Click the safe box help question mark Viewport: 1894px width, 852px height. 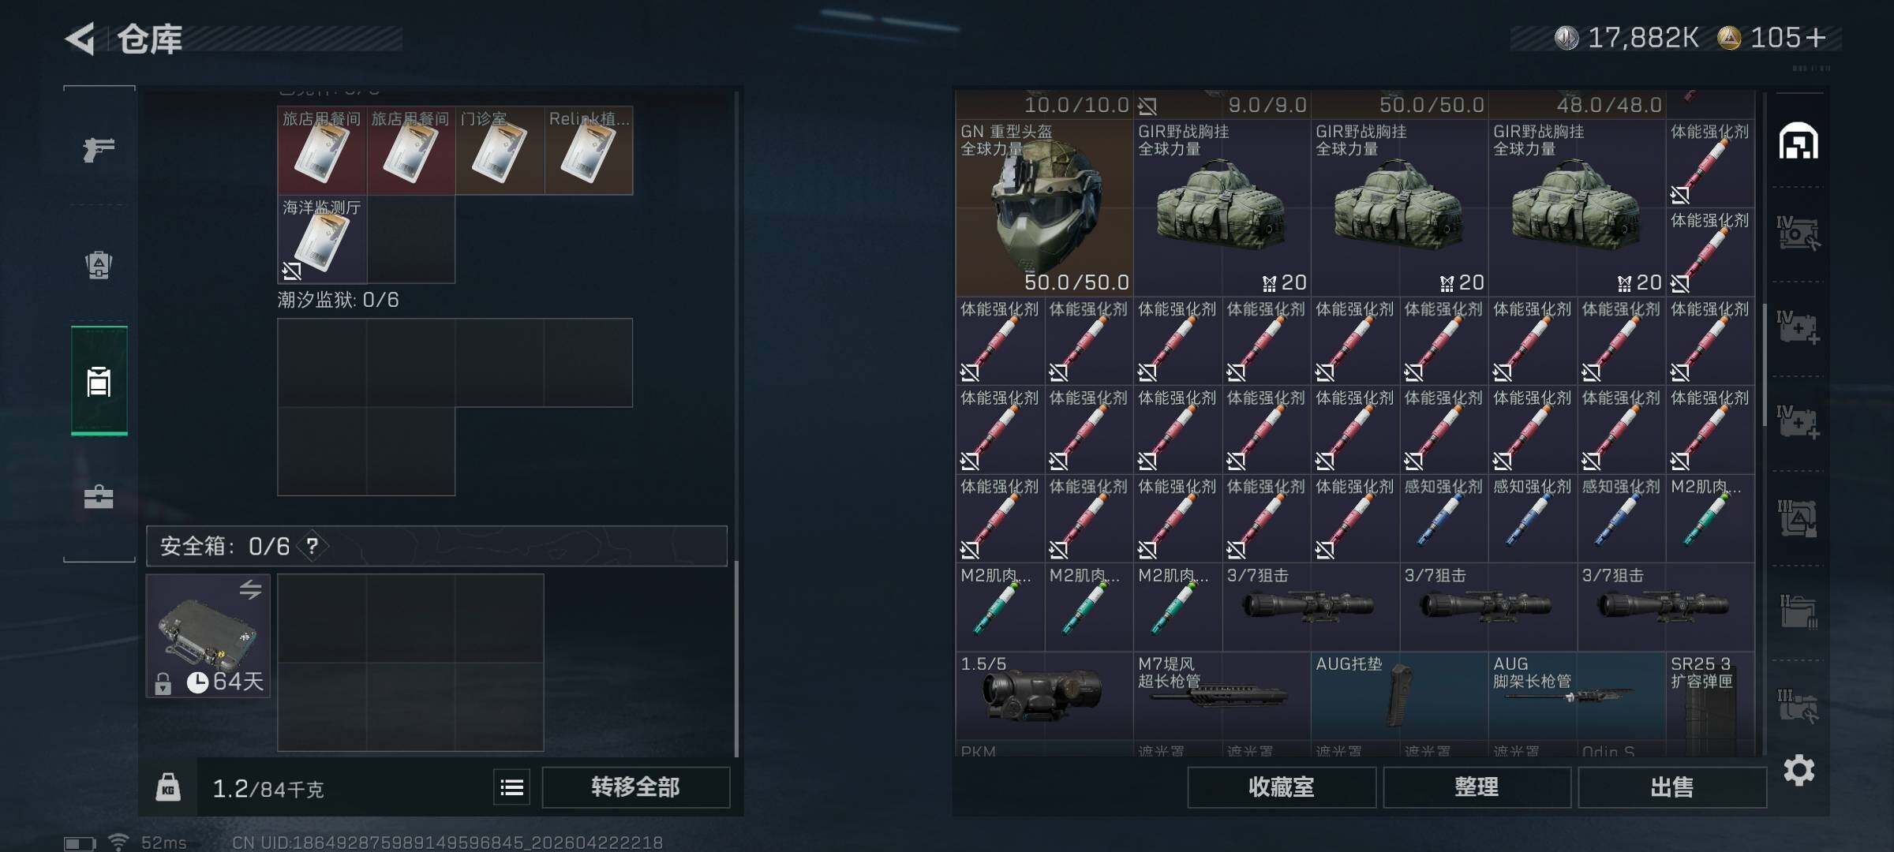click(313, 546)
